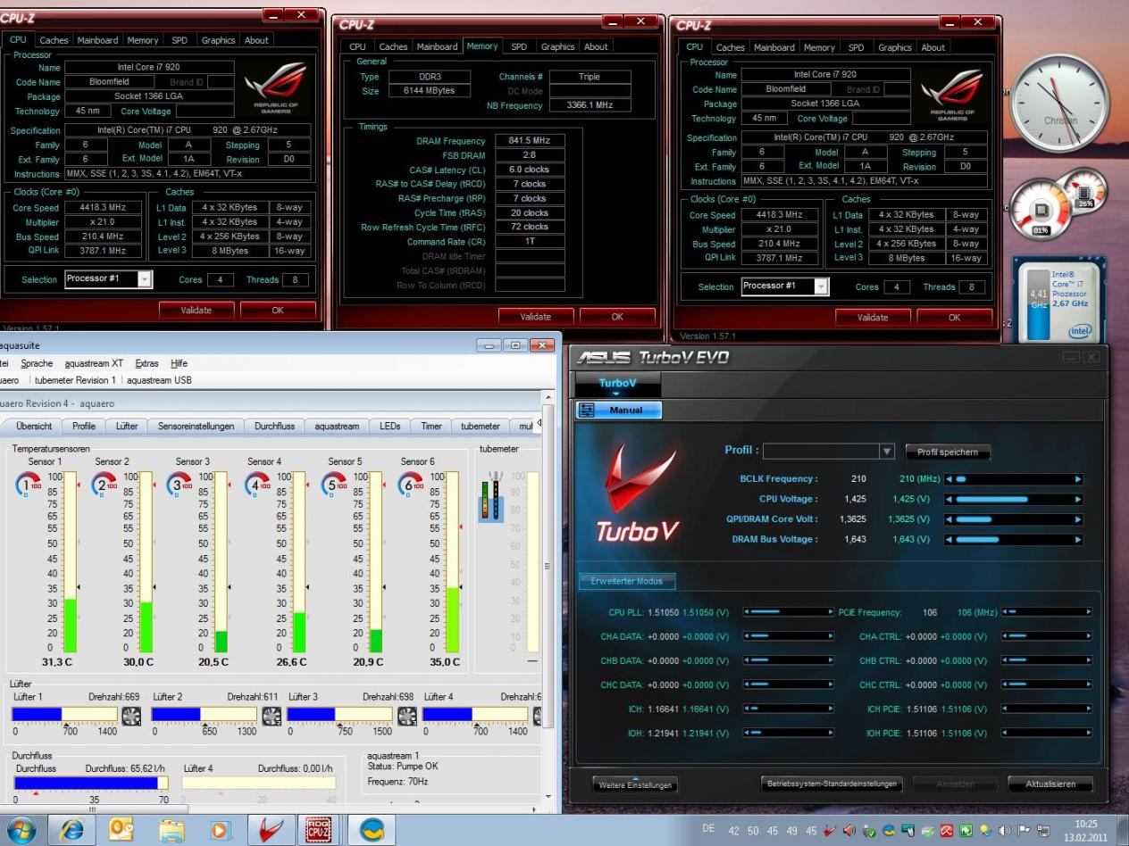
Task: Click the Sensor 3 gauge icon
Action: (x=180, y=484)
